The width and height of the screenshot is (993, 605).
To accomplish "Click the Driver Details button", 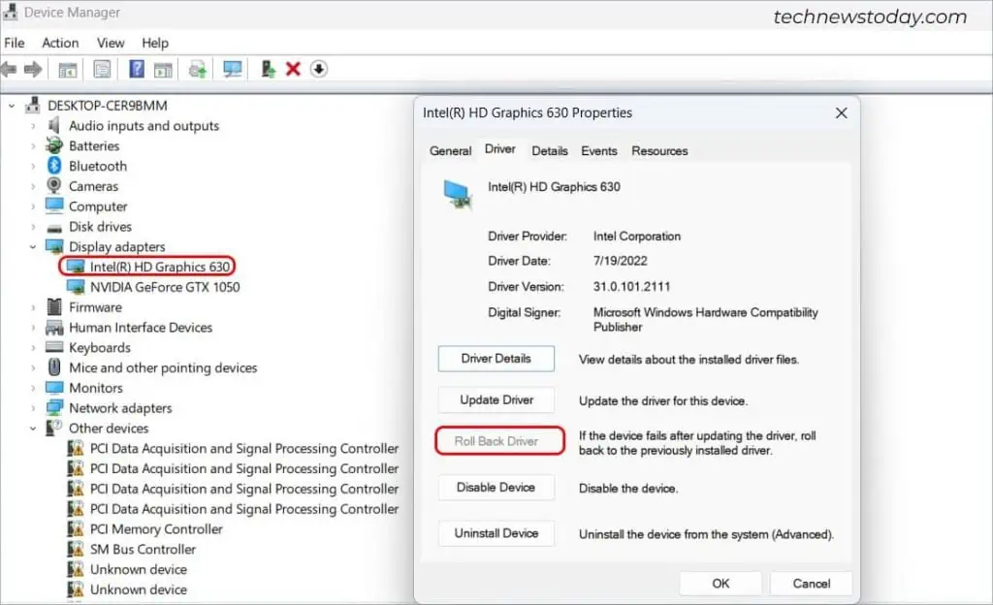I will [x=496, y=358].
